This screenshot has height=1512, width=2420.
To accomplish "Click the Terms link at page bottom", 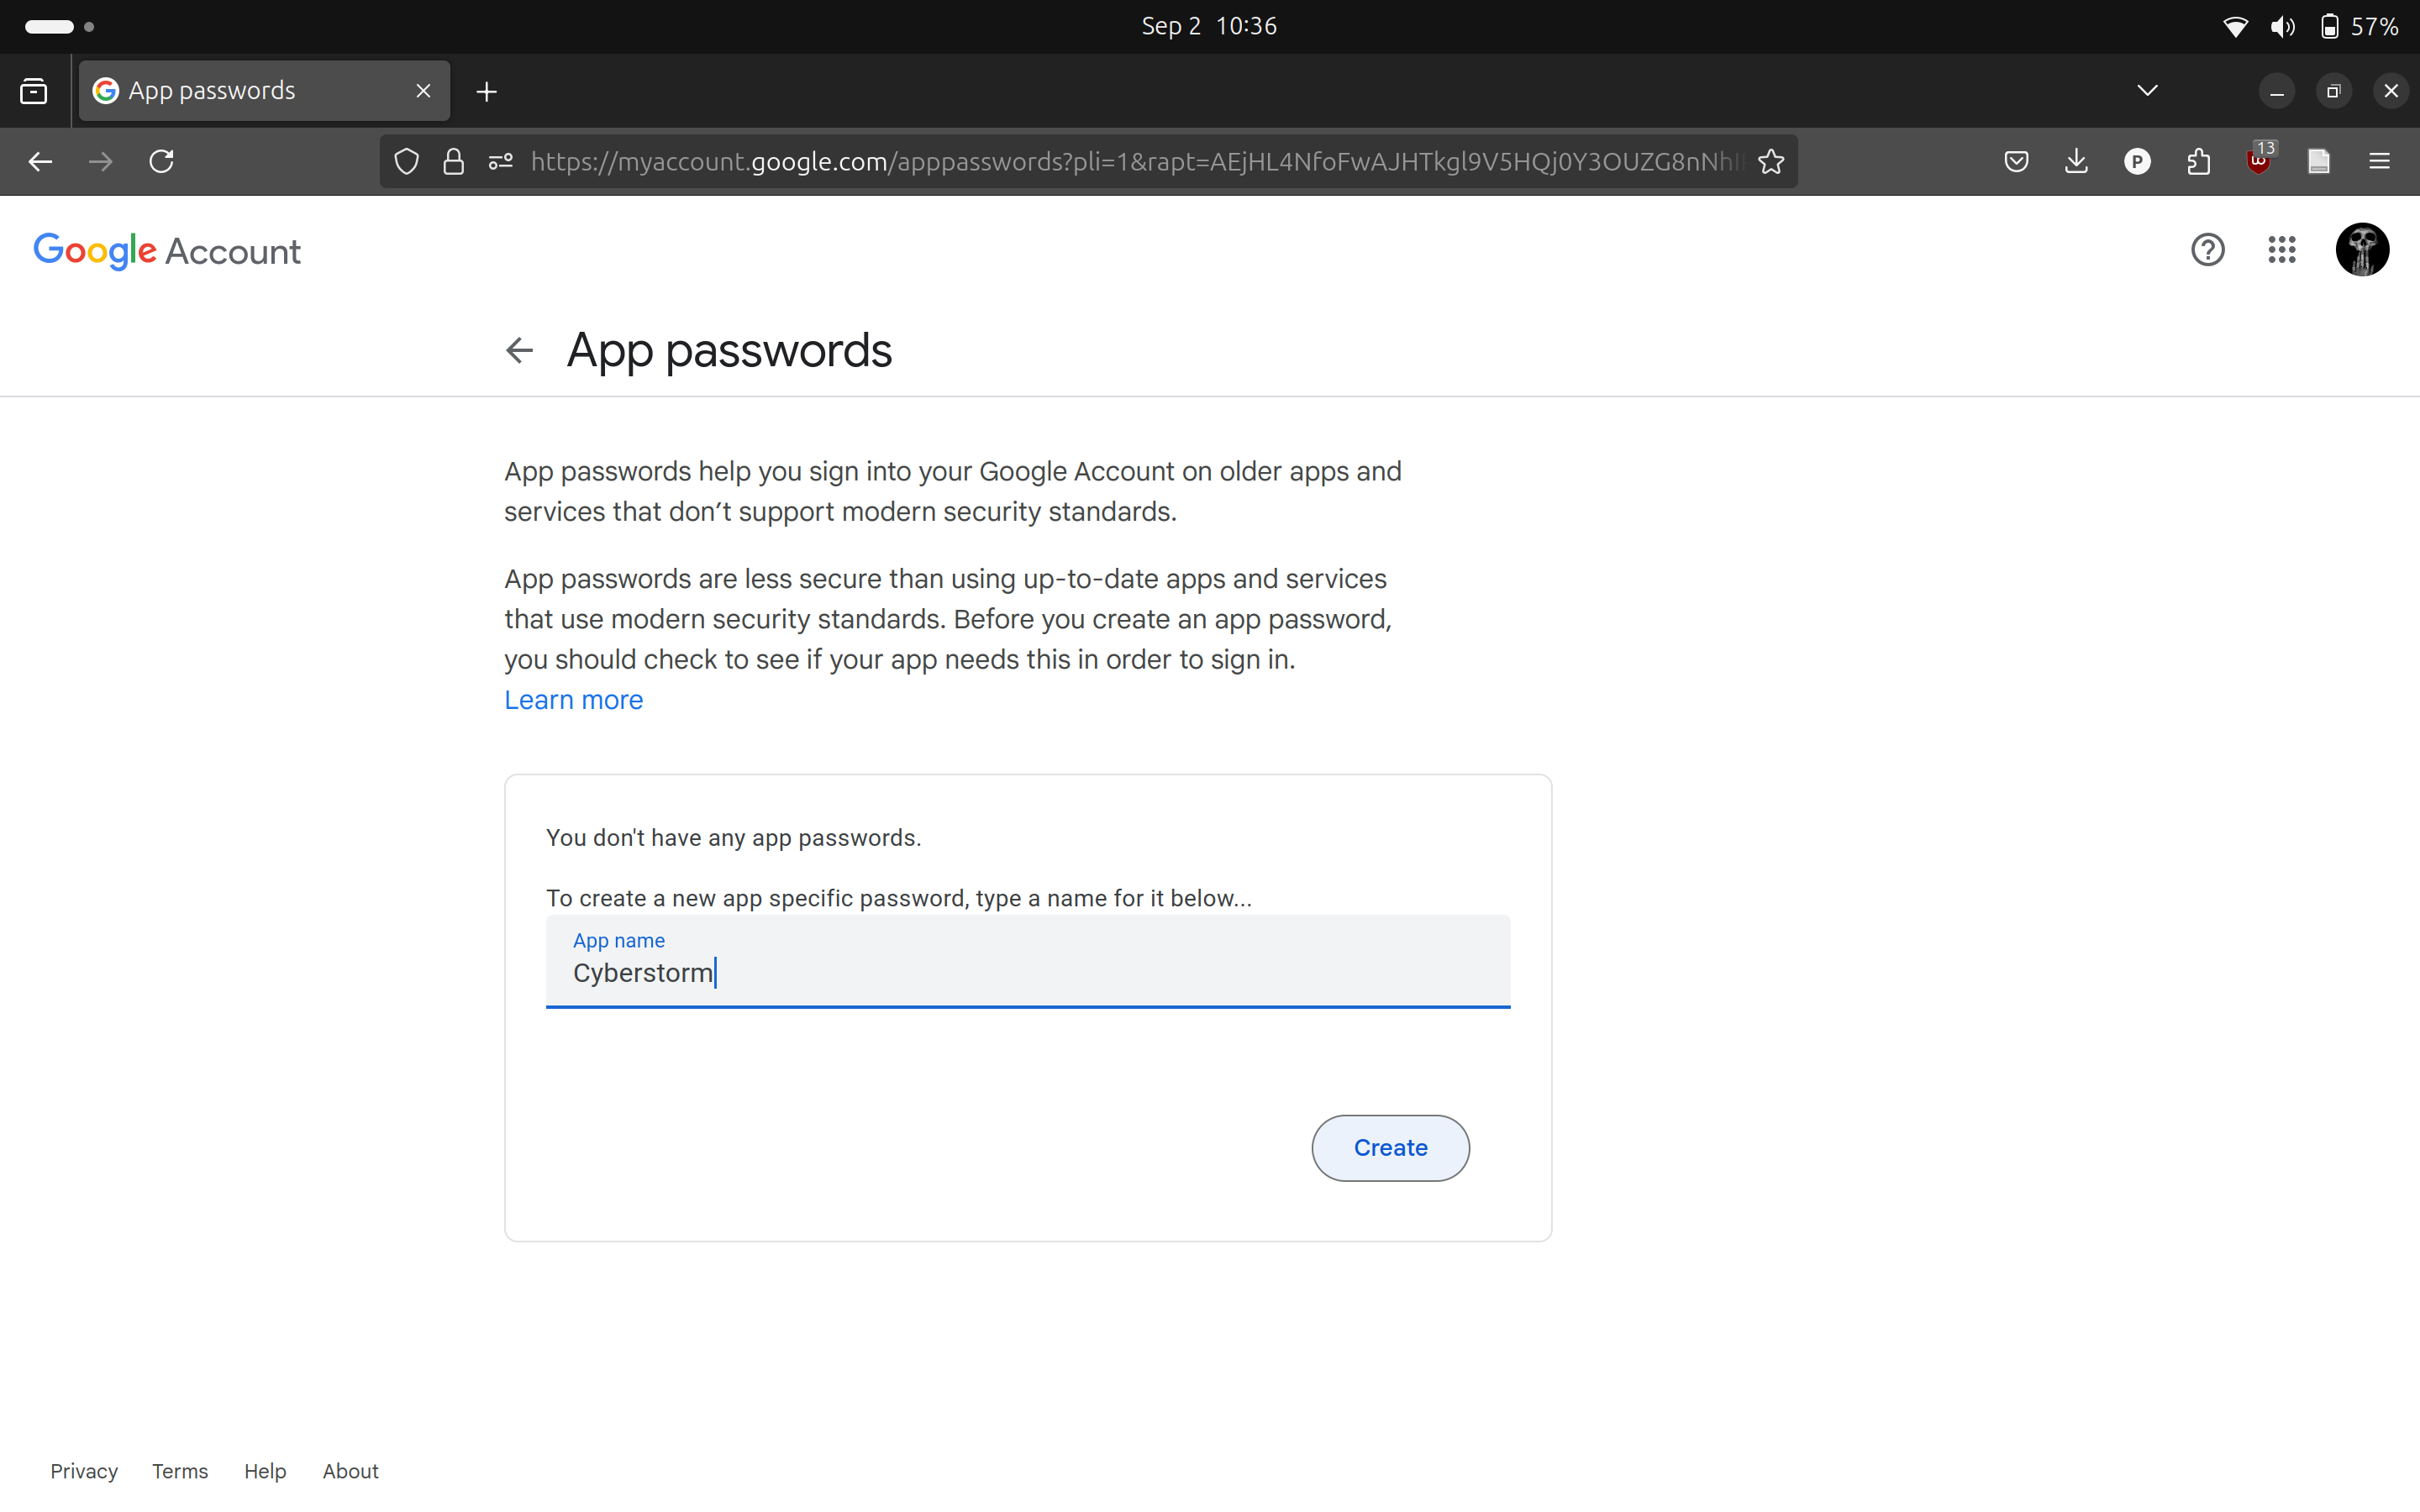I will [x=181, y=1470].
